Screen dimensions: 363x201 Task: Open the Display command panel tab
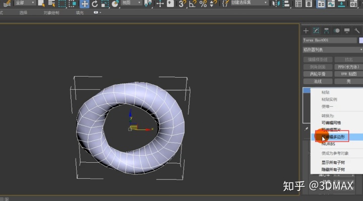[x=347, y=31]
